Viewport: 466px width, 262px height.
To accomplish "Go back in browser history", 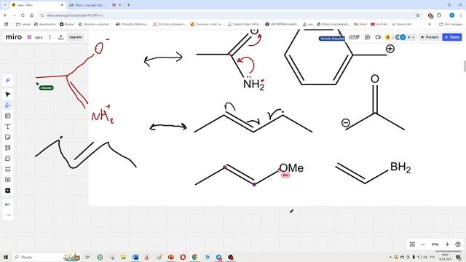I will (x=5, y=15).
